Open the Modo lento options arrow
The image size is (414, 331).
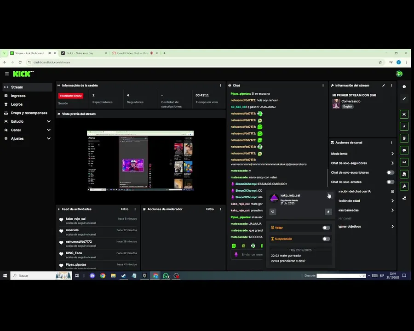point(392,154)
